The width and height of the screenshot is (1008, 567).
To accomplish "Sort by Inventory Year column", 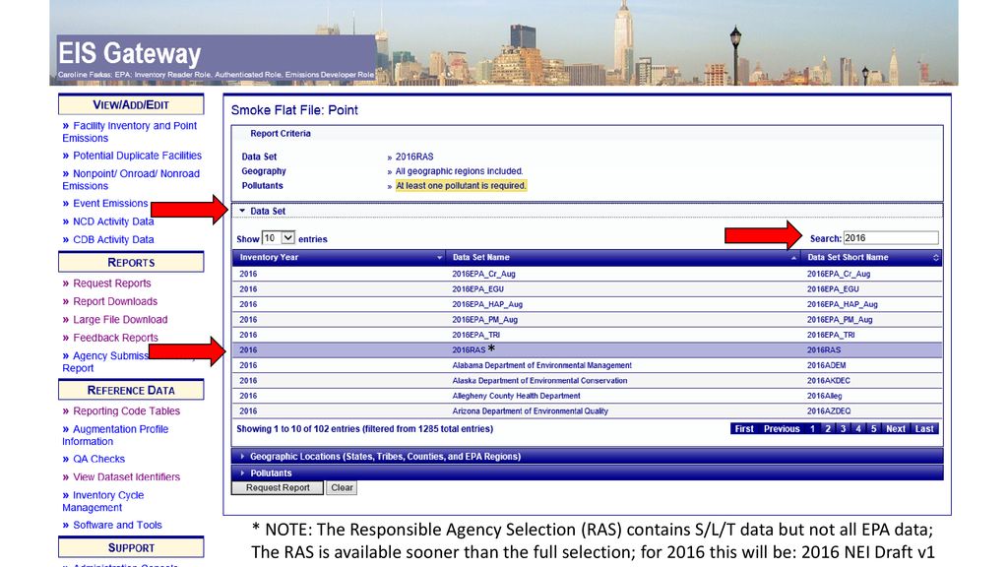I will [340, 257].
